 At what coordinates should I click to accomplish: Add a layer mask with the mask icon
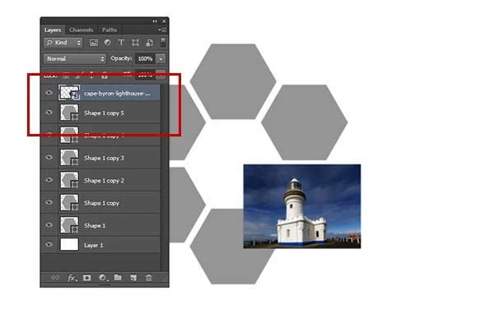[x=87, y=278]
